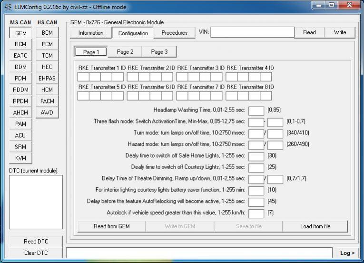This screenshot has height=263, width=364.
Task: Select the GEM module button
Action: point(20,33)
